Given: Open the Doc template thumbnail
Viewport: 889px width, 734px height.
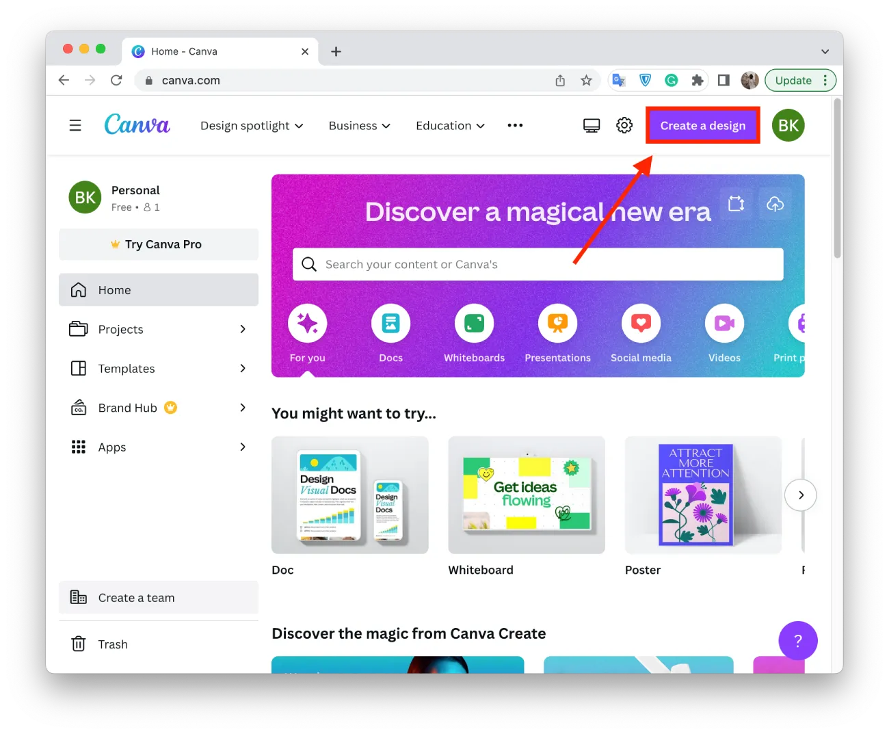Looking at the screenshot, I should 350,495.
